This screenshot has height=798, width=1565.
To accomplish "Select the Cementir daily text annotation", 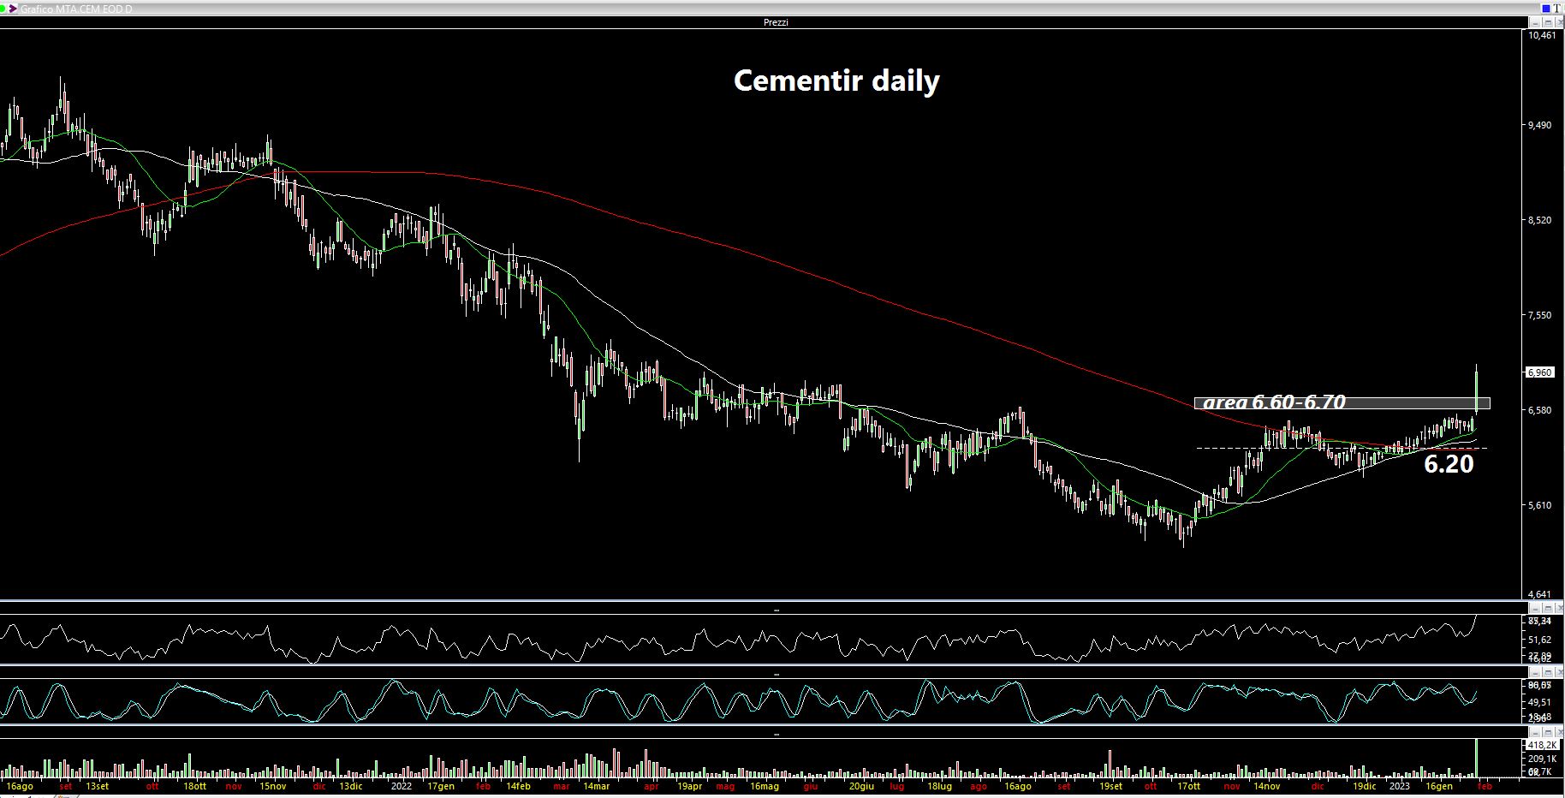I will [836, 80].
